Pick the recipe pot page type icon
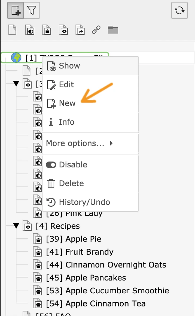 (x=47, y=30)
